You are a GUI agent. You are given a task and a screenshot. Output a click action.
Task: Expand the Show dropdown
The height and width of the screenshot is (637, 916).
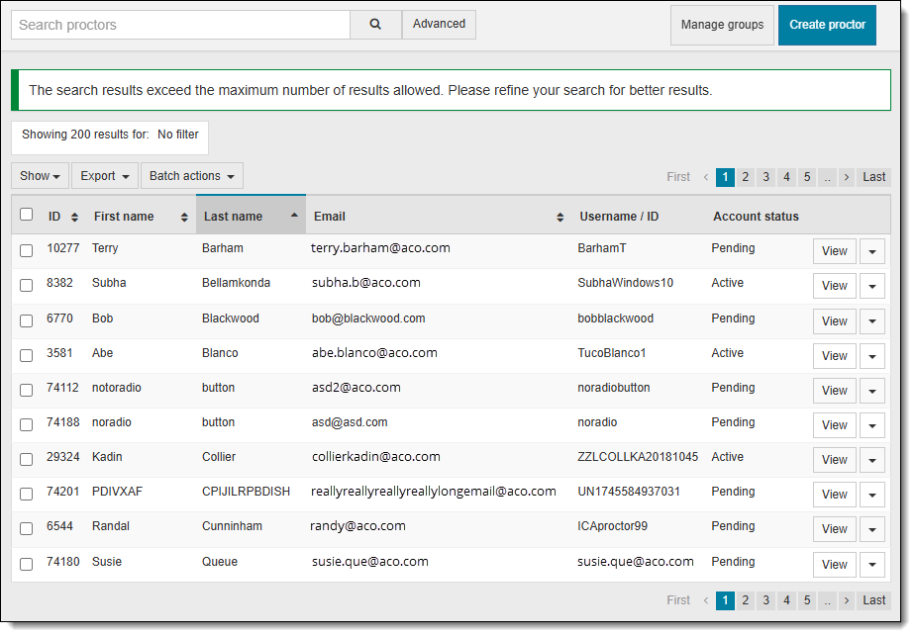click(x=41, y=176)
